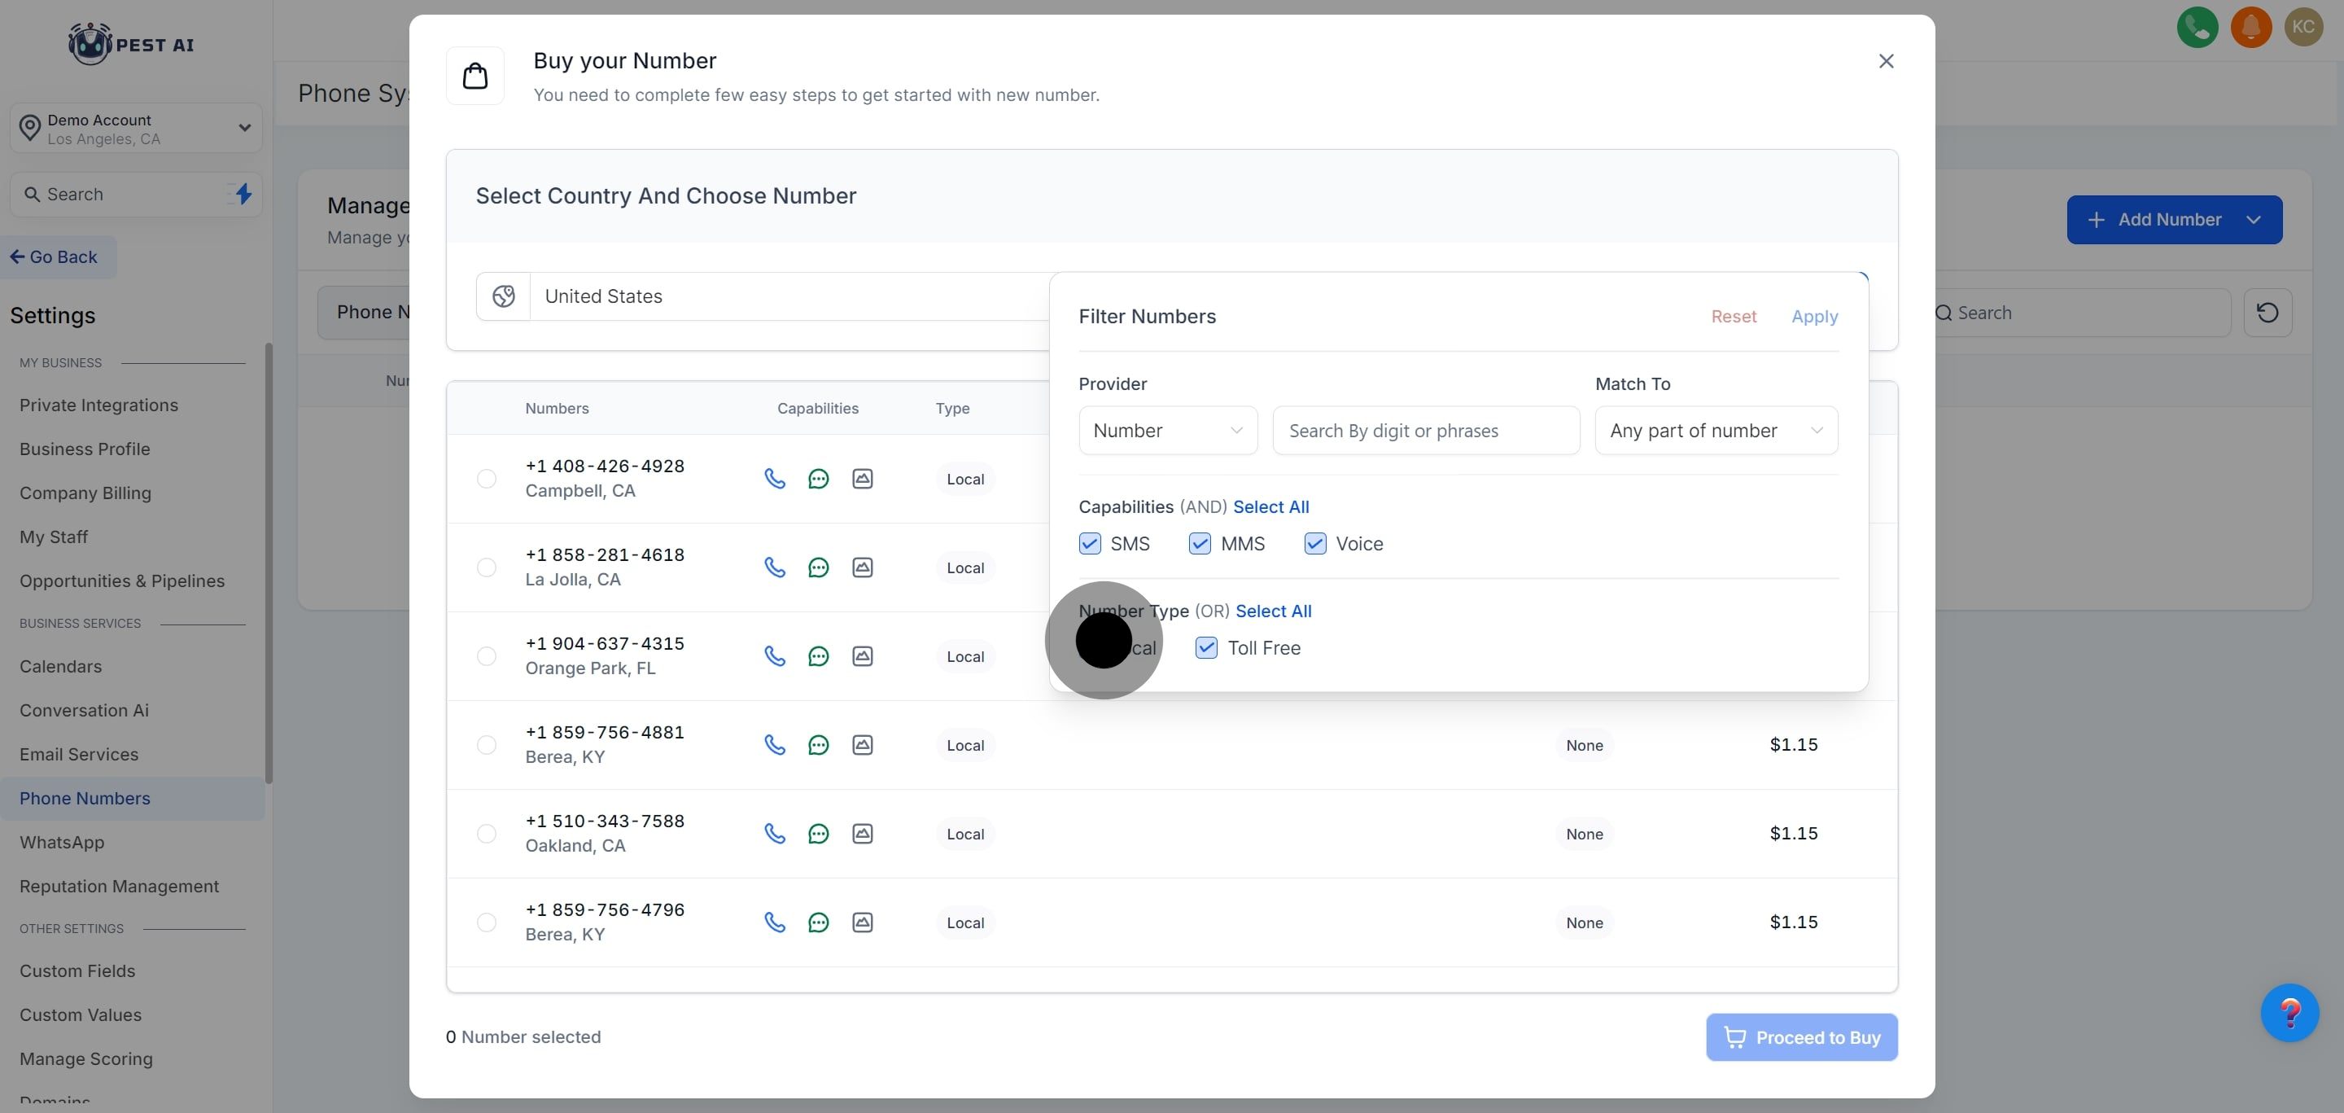Screen dimensions: 2344x1113
Task: Click Apply in Filter Numbers
Action: 1813,317
